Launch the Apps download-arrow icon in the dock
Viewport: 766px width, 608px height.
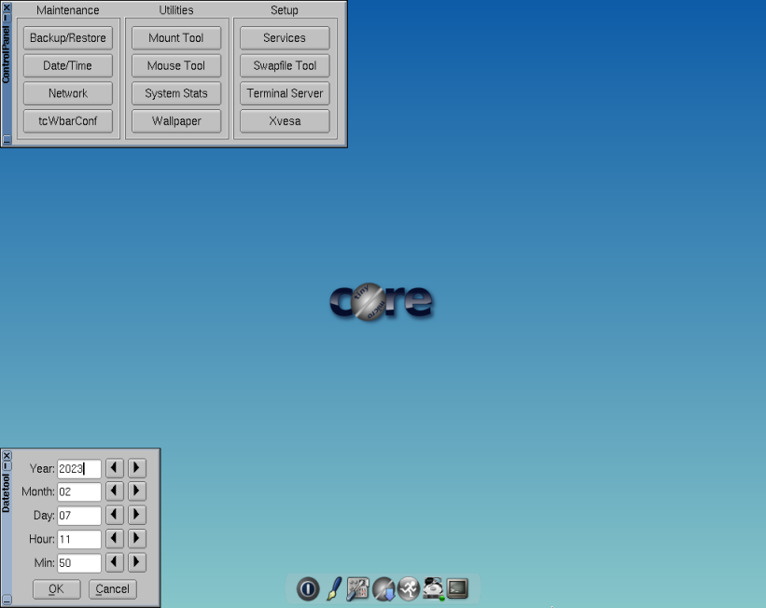[x=383, y=588]
